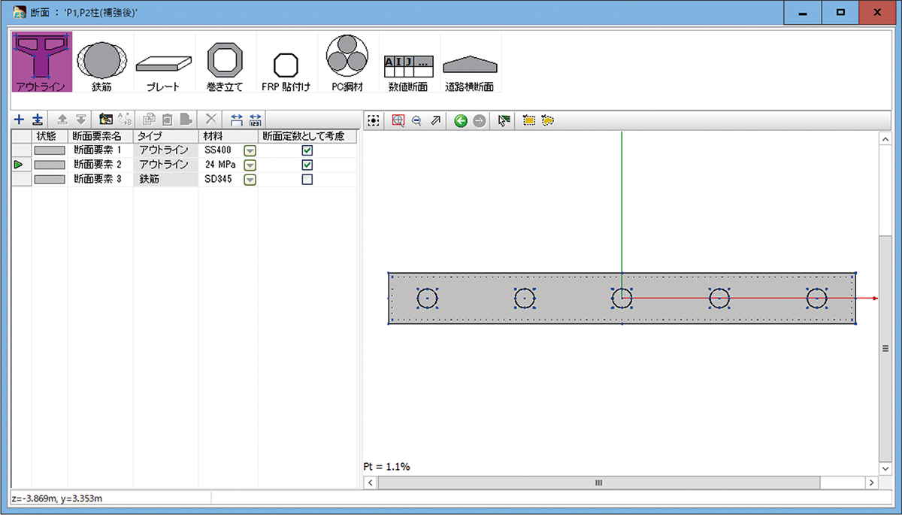
Task: Select the アウトライン section tool
Action: pyautogui.click(x=41, y=62)
